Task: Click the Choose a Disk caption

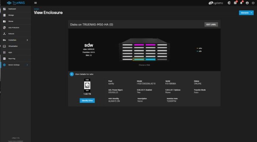Action: pos(144,65)
